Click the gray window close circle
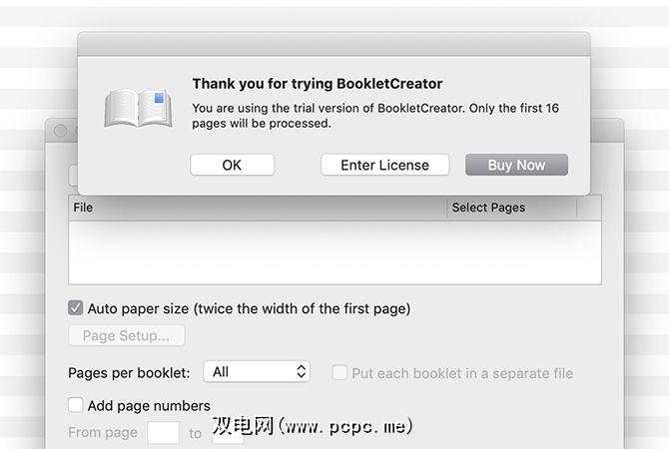 click(60, 131)
